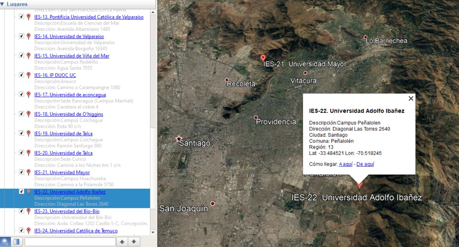Select the pin icon next to IES-14

[28, 36]
